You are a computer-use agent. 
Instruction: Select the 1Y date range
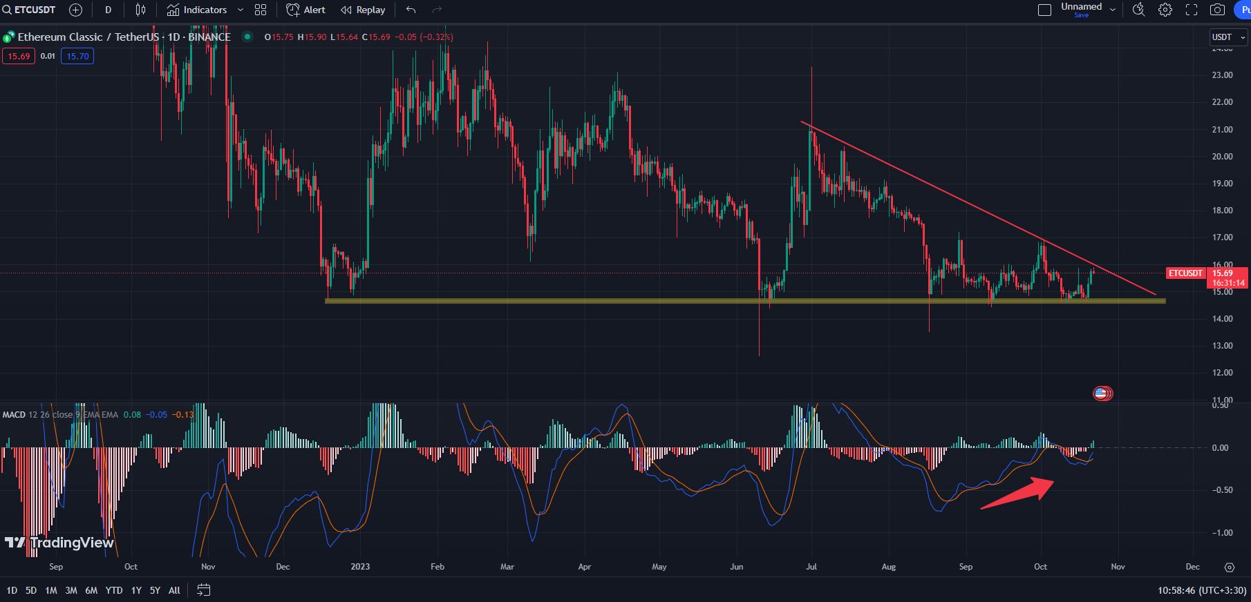click(136, 590)
